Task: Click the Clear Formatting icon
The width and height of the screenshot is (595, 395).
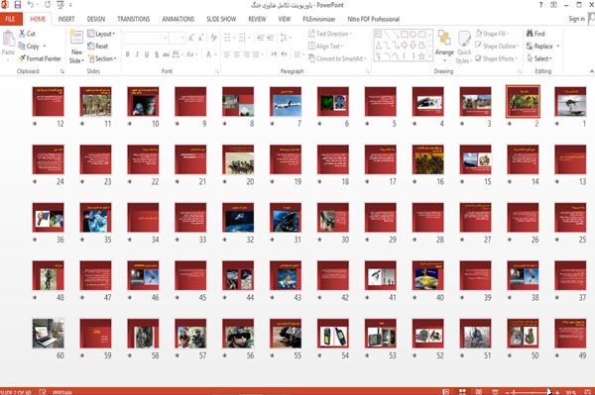Action: pyautogui.click(x=213, y=38)
